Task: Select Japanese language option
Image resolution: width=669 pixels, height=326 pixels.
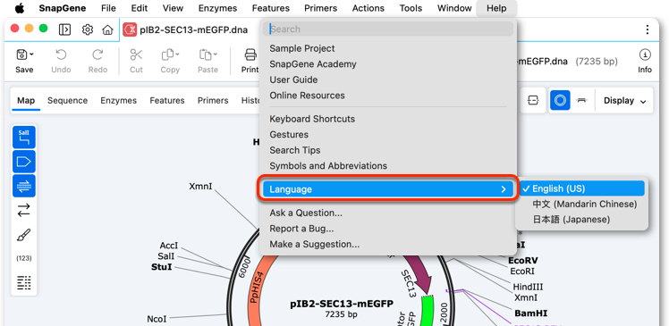Action: point(581,220)
